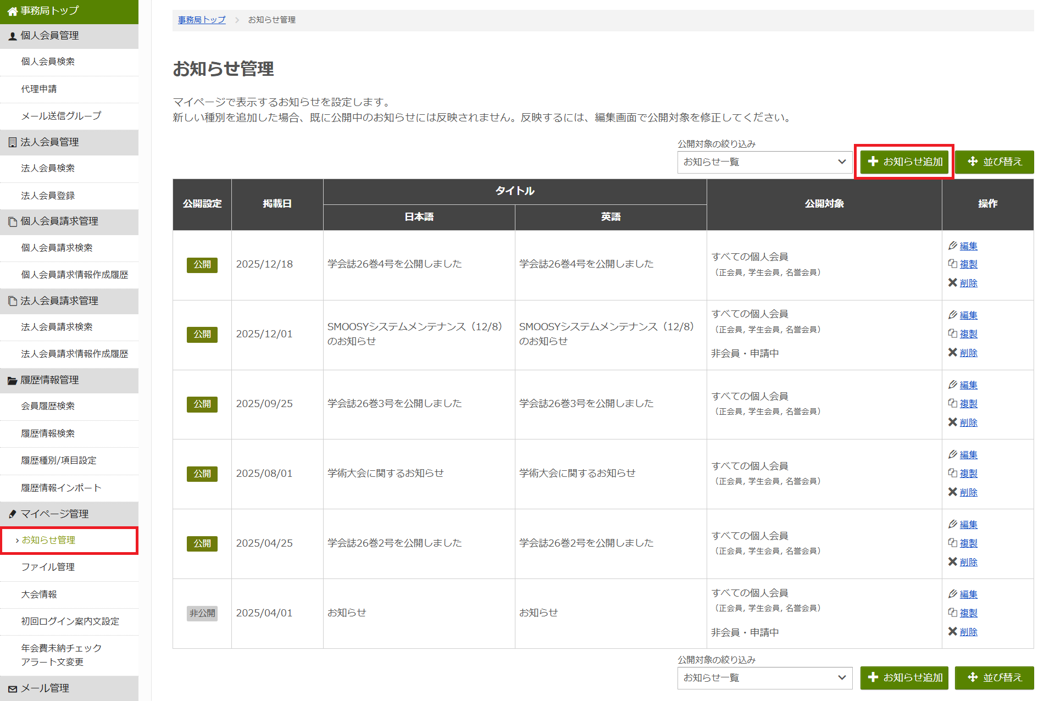Click the 並び替え button
This screenshot has width=1055, height=701.
pos(994,162)
